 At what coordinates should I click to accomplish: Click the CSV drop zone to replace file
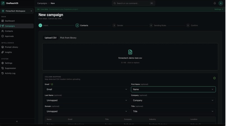coord(130,57)
